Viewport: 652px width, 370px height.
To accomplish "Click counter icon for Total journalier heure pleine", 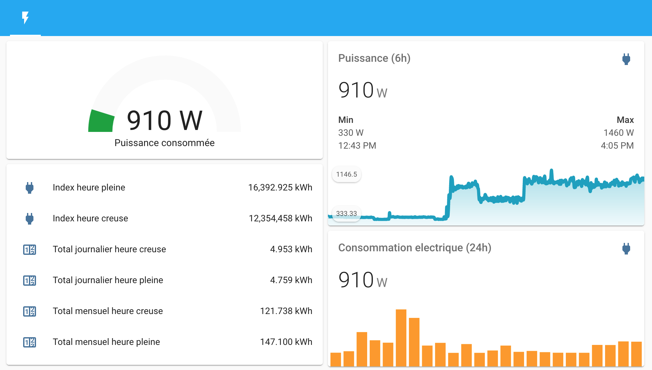I will click(30, 280).
